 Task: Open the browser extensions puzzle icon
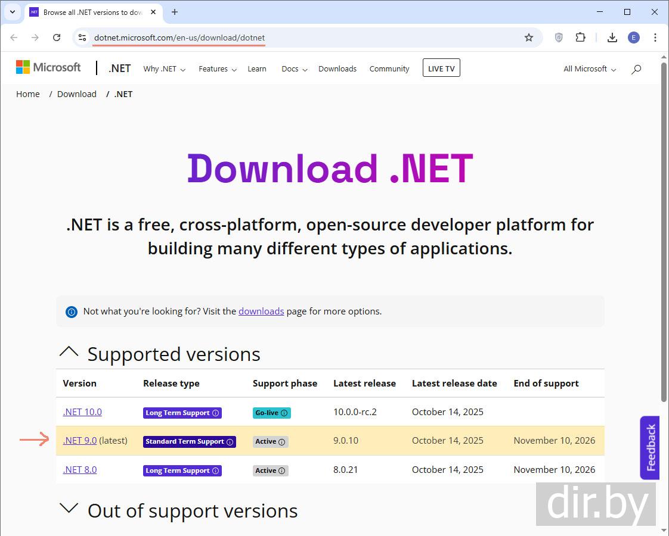[x=580, y=38]
